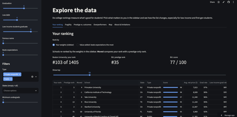Click the 5,969 net price cell
Viewport: 237px width, 117px height.
[x=191, y=112]
